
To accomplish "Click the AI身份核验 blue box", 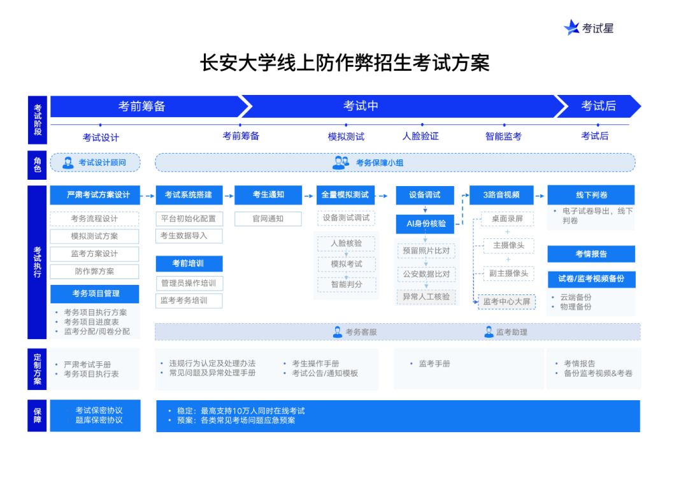I will coord(425,224).
